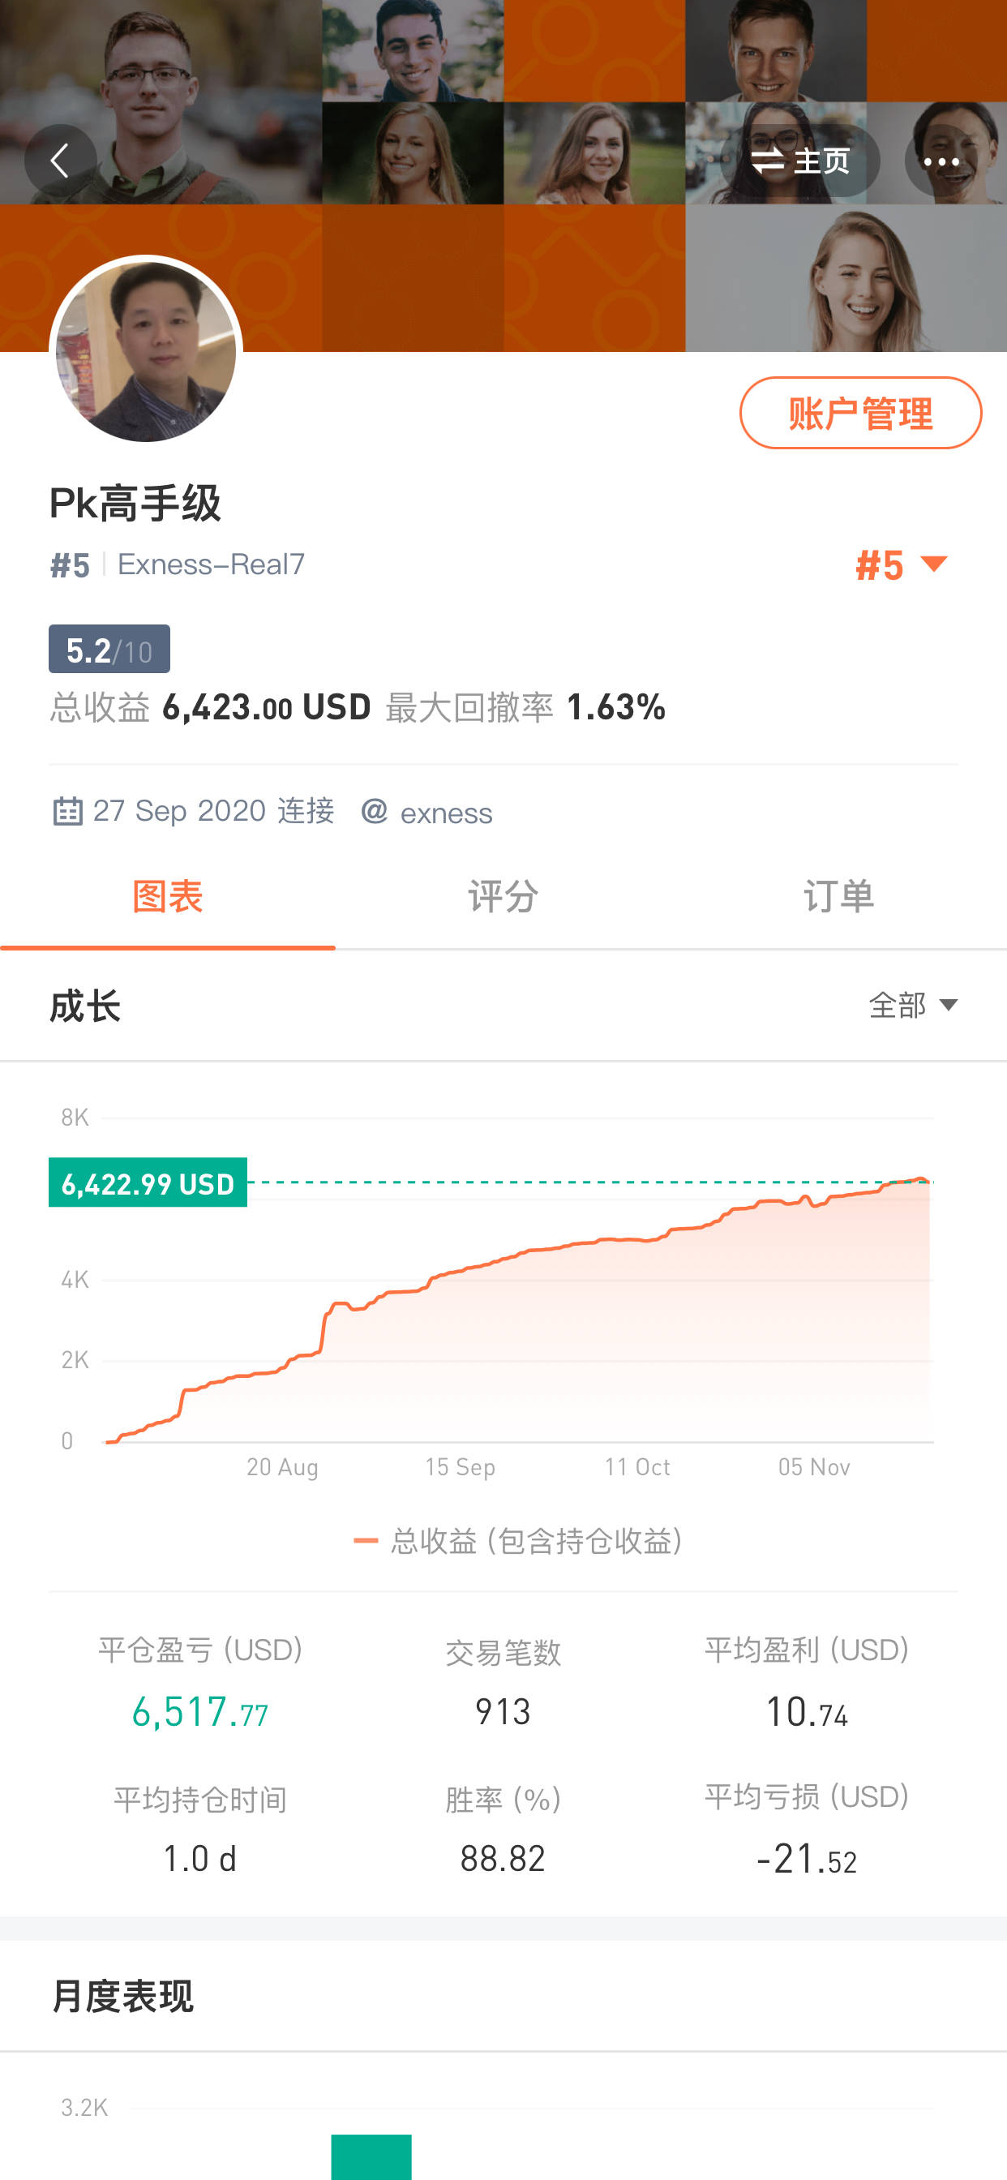This screenshot has width=1007, height=2180.
Task: Tap the 主页 switch button
Action: click(x=799, y=161)
